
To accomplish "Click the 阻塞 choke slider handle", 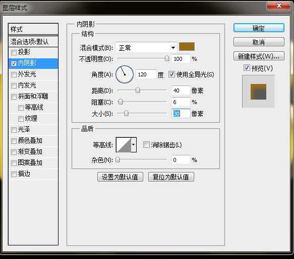I will pyautogui.click(x=121, y=102).
